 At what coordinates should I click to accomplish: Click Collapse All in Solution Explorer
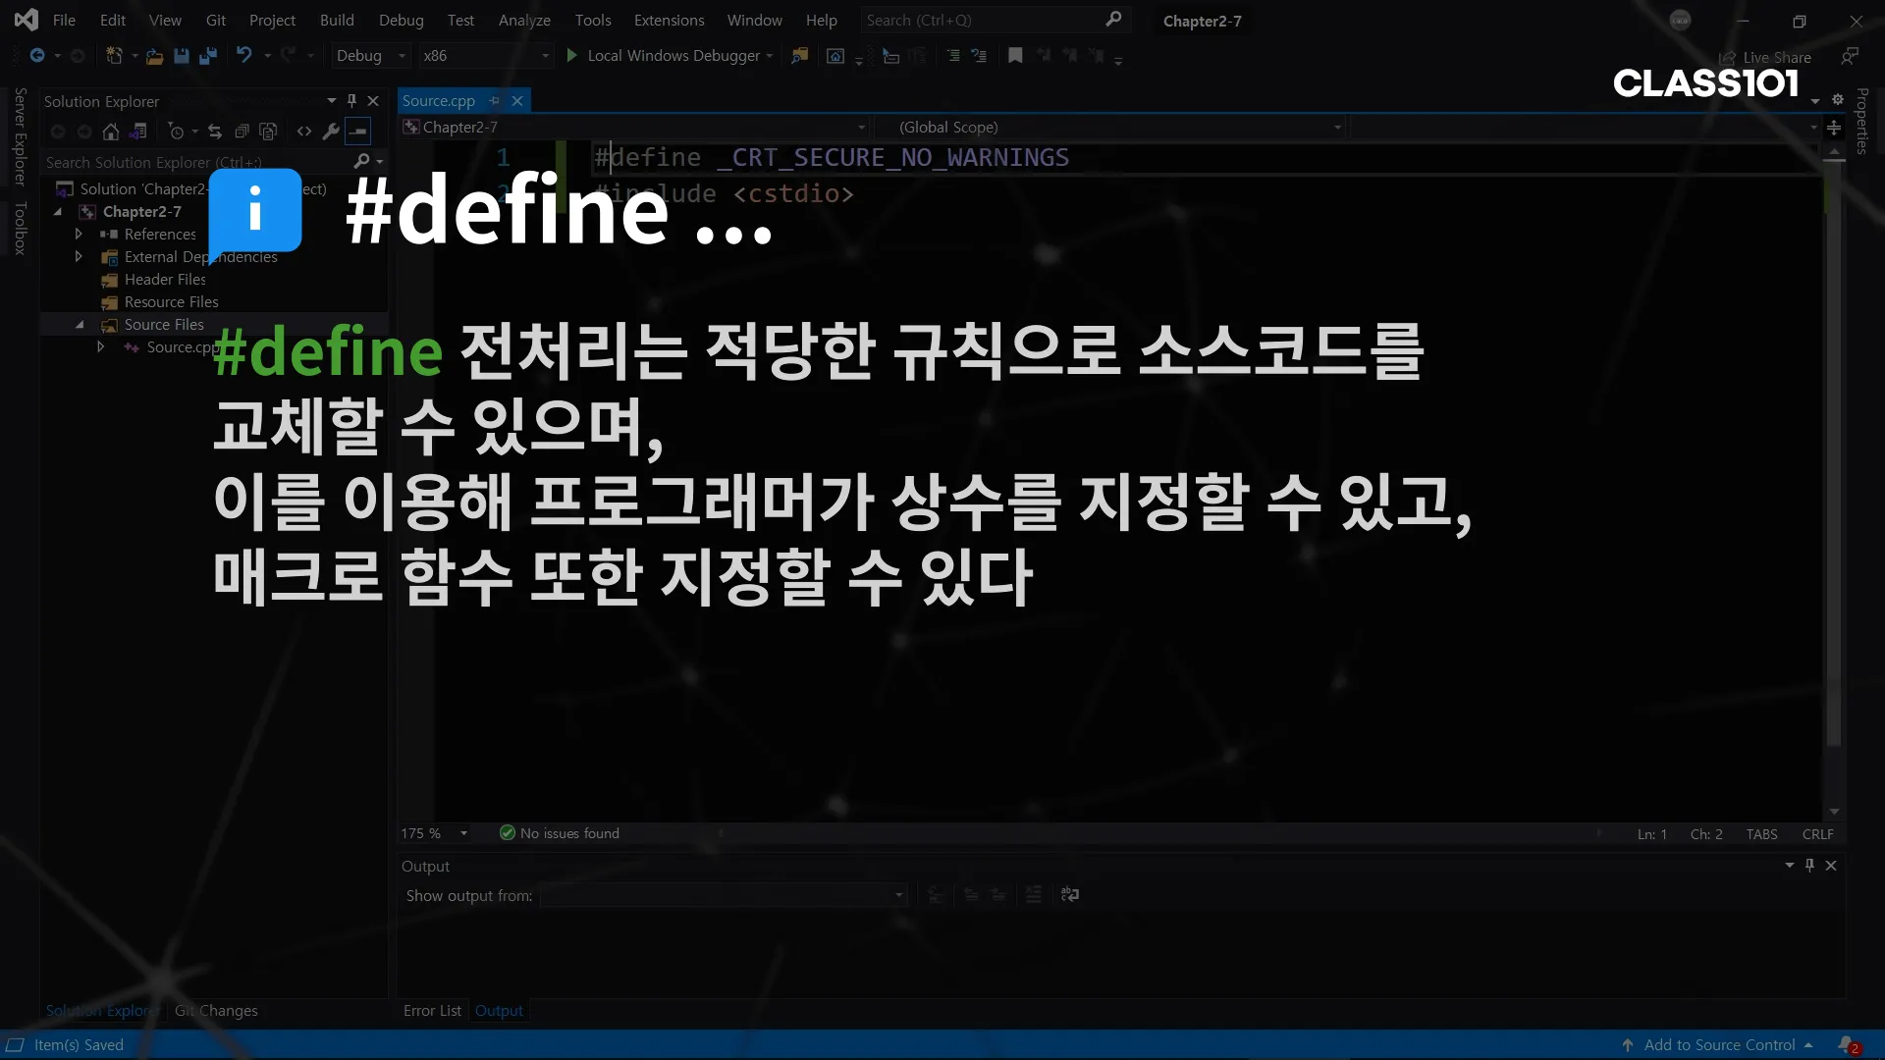tap(242, 132)
